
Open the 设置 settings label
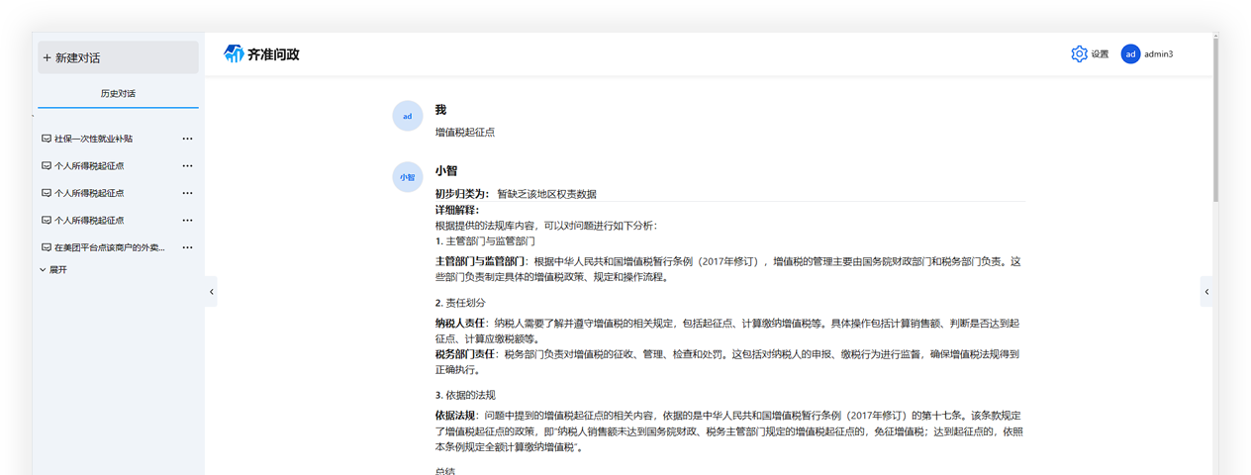1100,54
